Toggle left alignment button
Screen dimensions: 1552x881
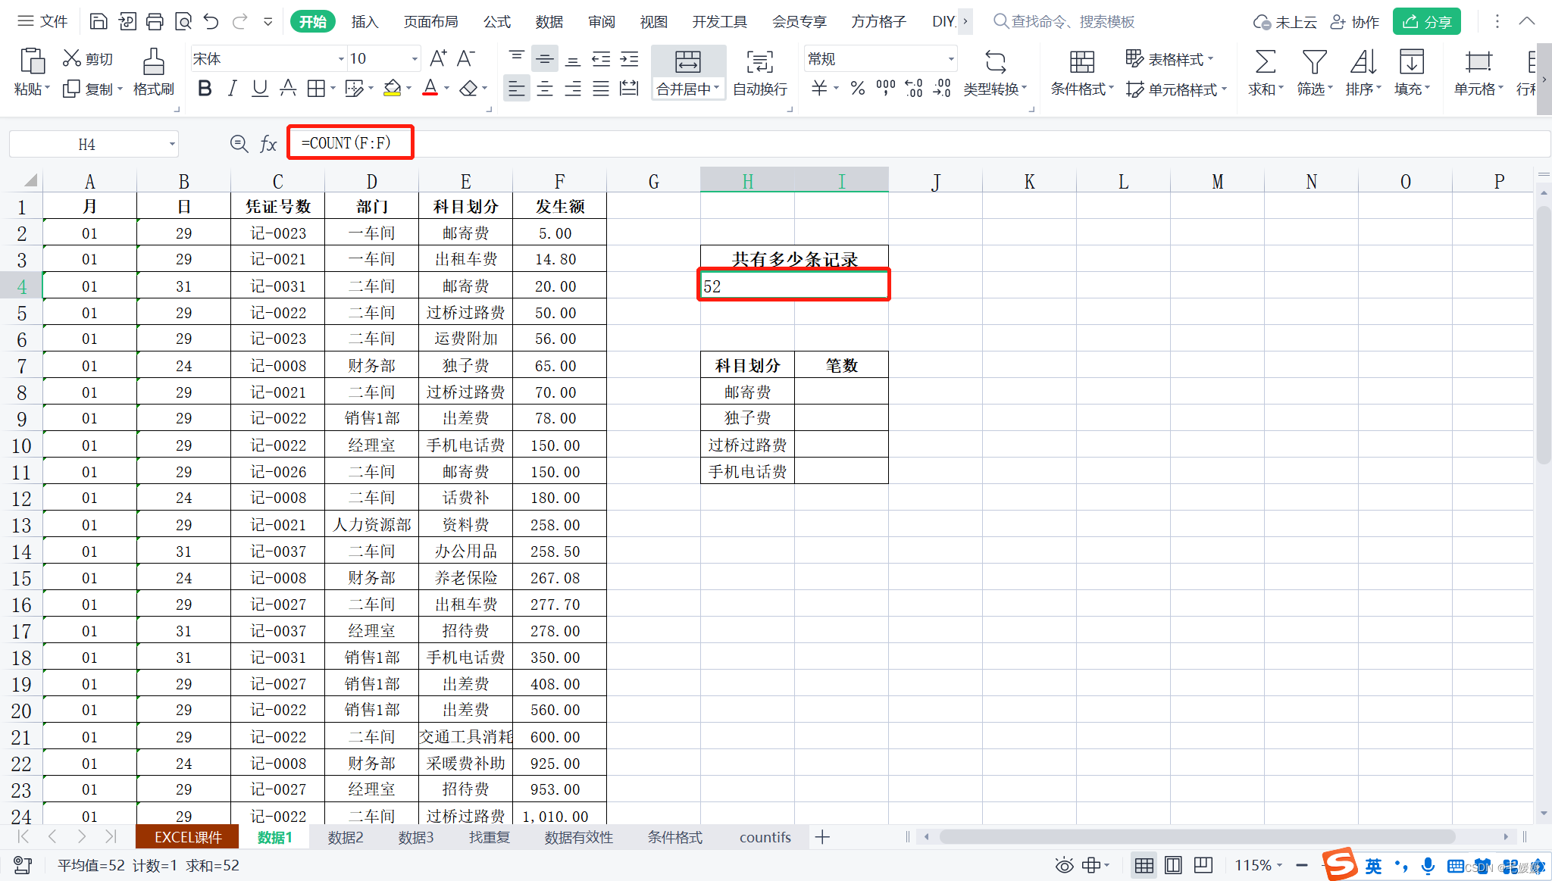pos(517,89)
